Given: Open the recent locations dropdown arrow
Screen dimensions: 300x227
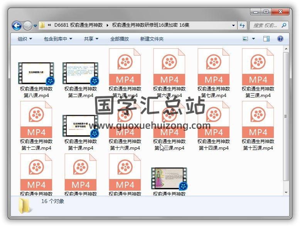Looking at the screenshot, I should tap(35, 26).
